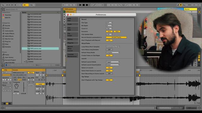
Task: Start playback with the Play button
Action: click(x=80, y=5)
